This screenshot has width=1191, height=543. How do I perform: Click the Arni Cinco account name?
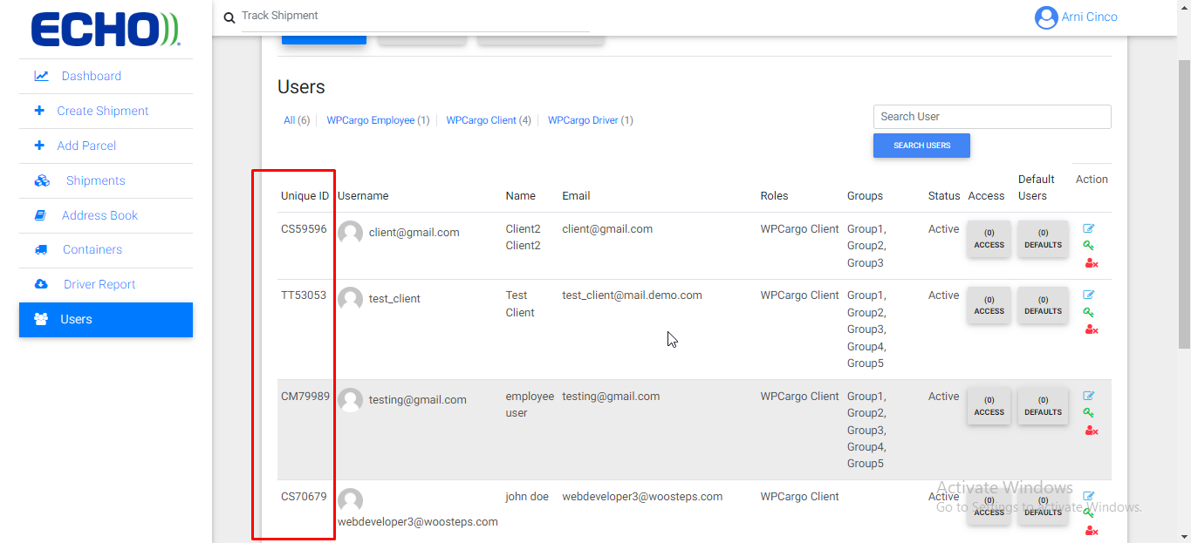click(x=1089, y=17)
